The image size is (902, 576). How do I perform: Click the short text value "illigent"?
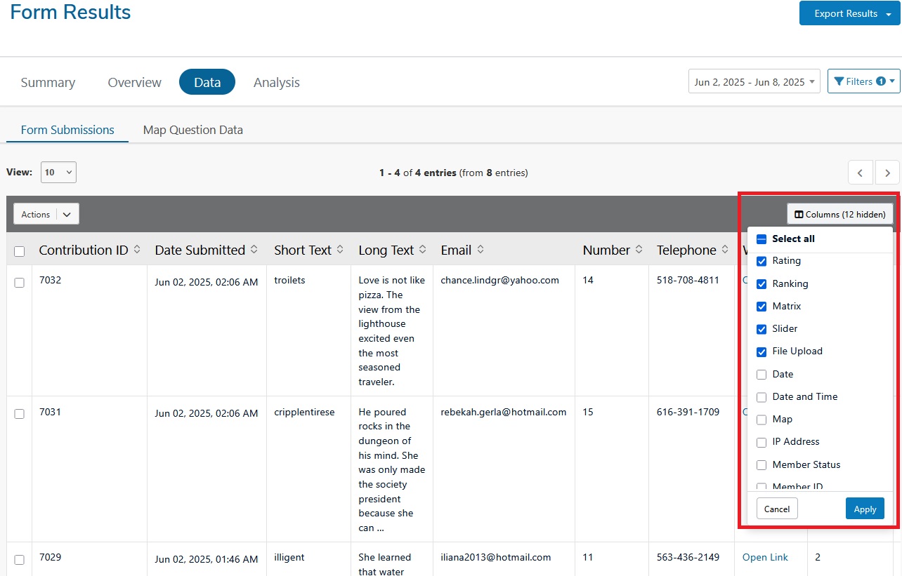point(289,557)
